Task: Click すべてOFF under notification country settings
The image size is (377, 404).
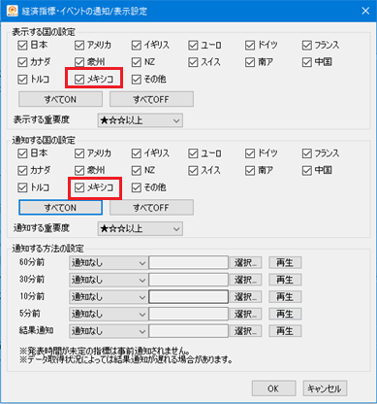Action: click(151, 208)
